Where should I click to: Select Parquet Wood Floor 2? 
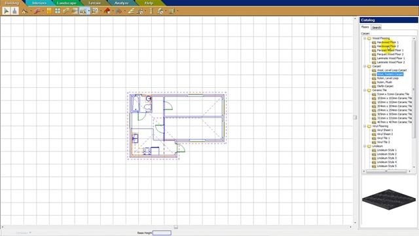[390, 54]
